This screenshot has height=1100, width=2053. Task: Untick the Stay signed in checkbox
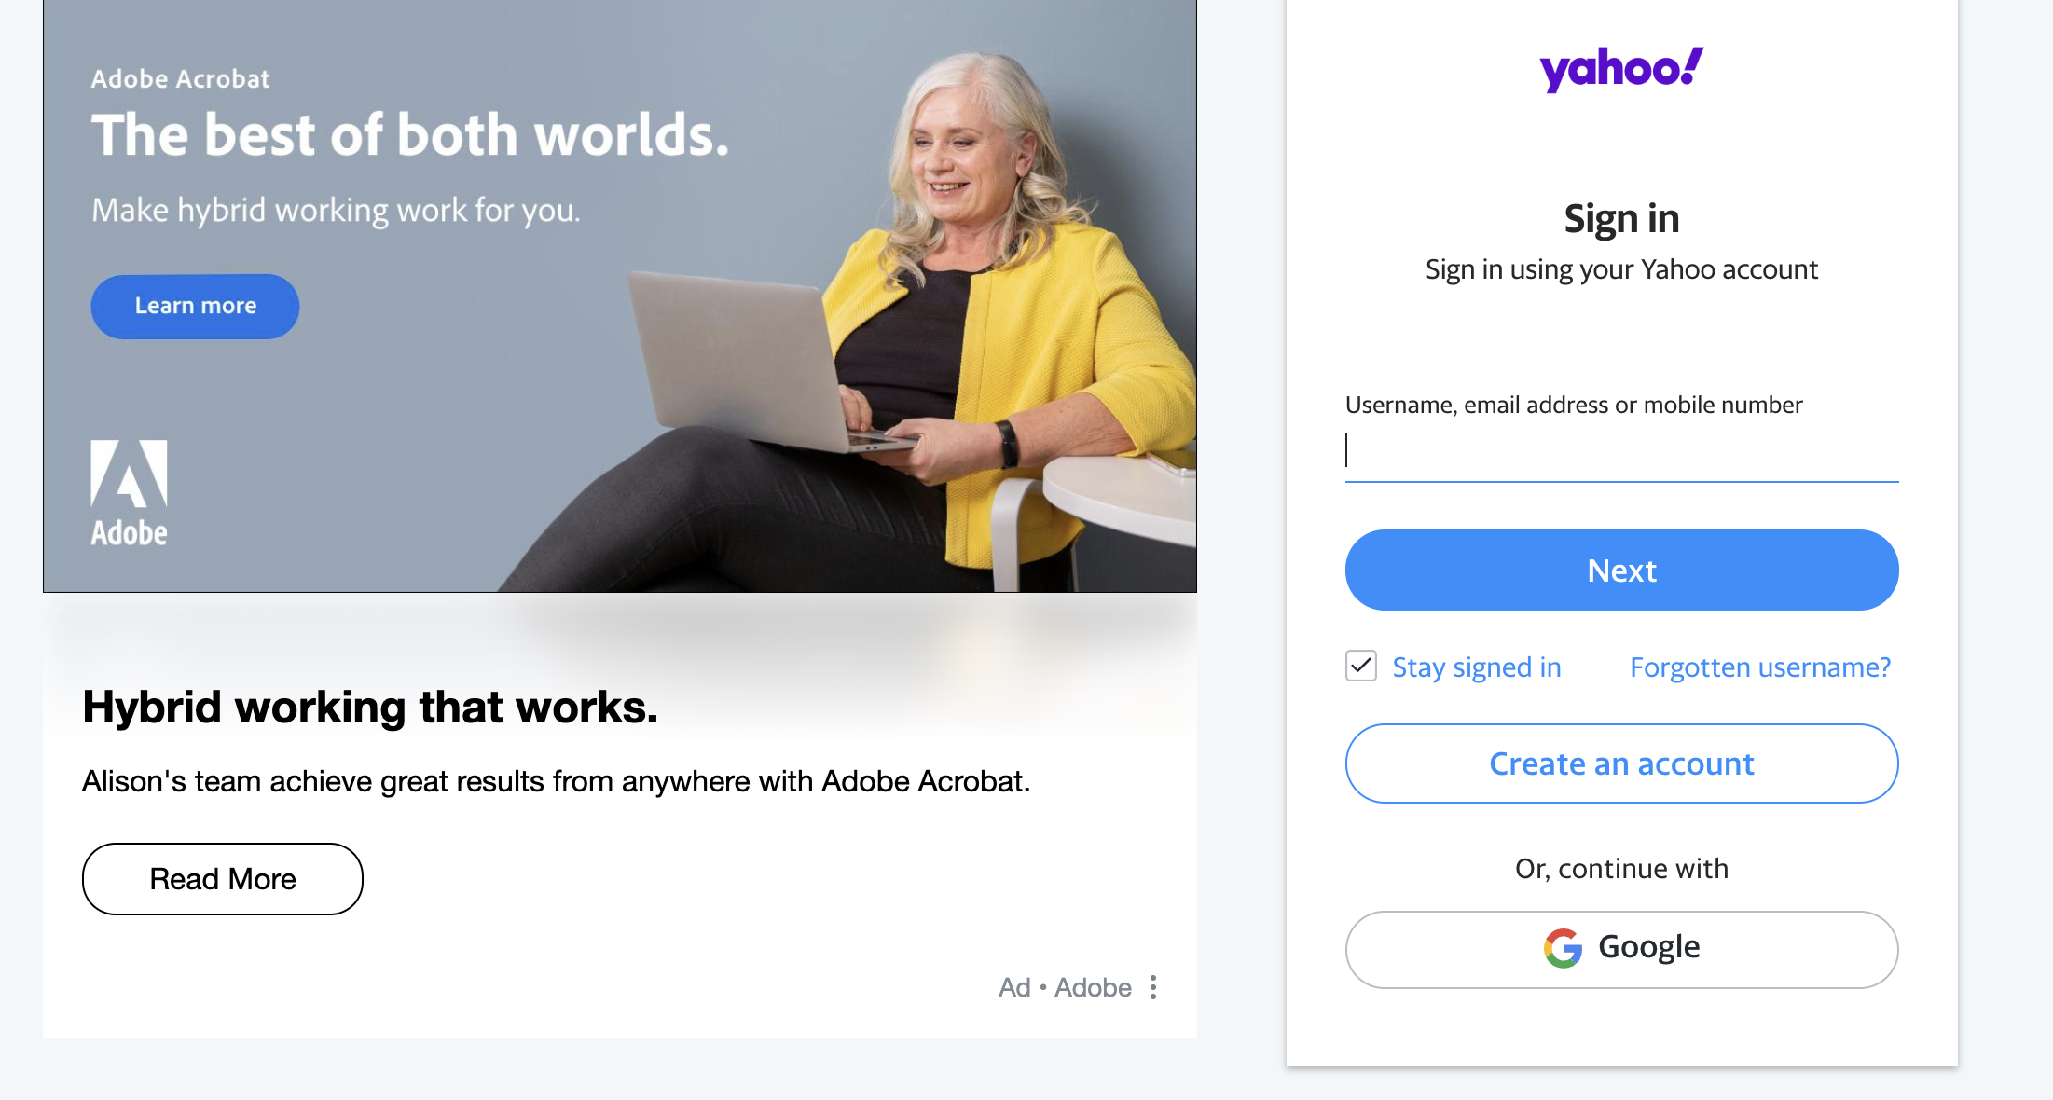pyautogui.click(x=1361, y=667)
